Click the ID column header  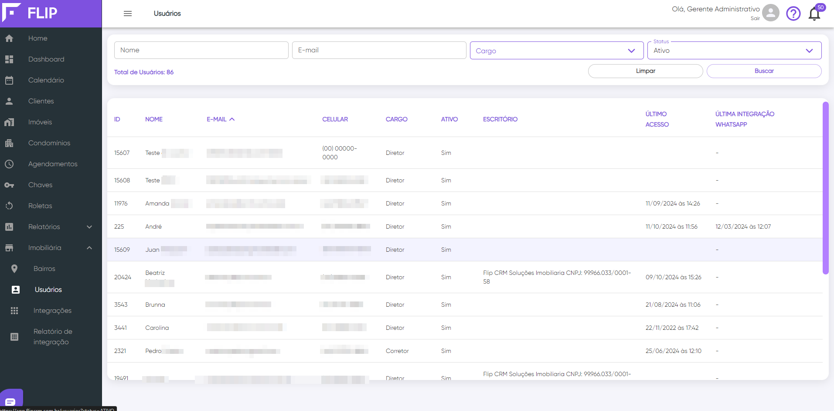117,119
